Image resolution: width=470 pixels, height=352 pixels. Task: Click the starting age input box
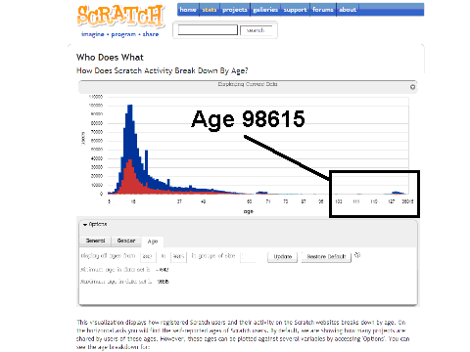pos(148,256)
